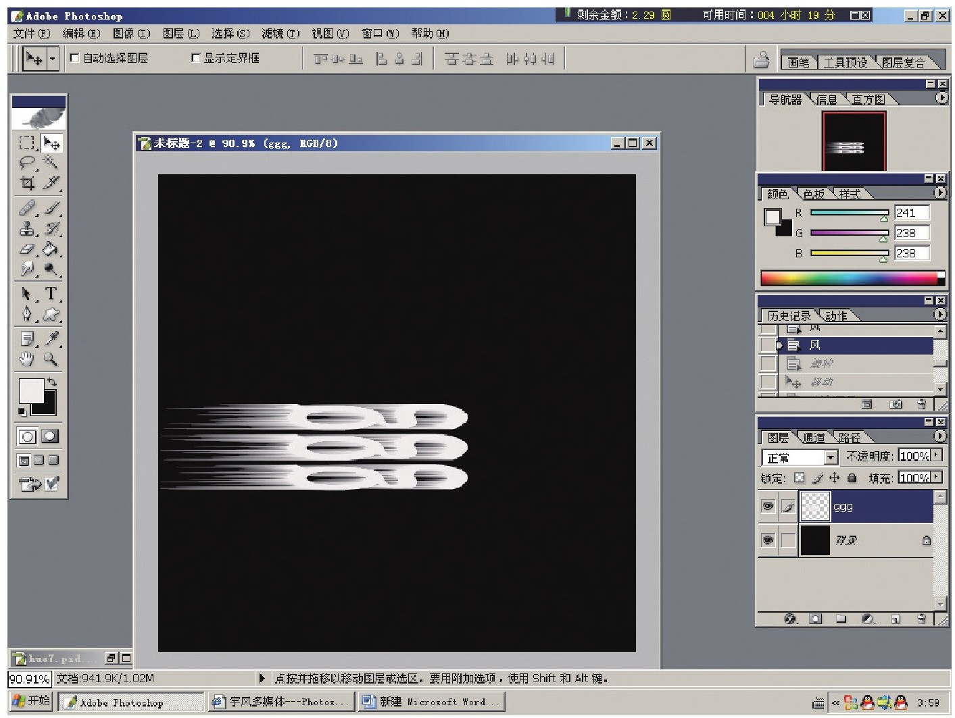The height and width of the screenshot is (718, 955).
Task: Open the 正常 blending mode dropdown
Action: pos(831,458)
